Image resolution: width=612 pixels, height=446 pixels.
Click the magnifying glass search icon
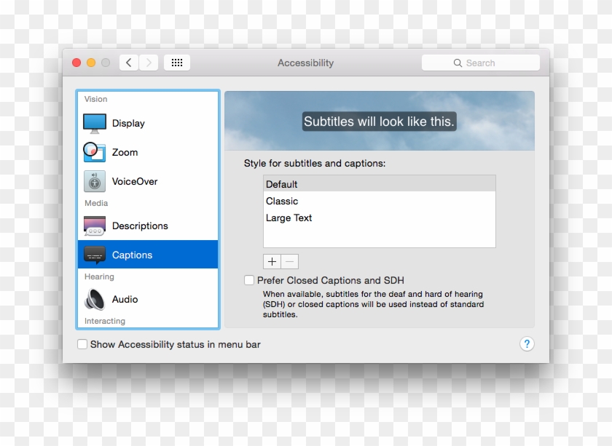point(458,63)
